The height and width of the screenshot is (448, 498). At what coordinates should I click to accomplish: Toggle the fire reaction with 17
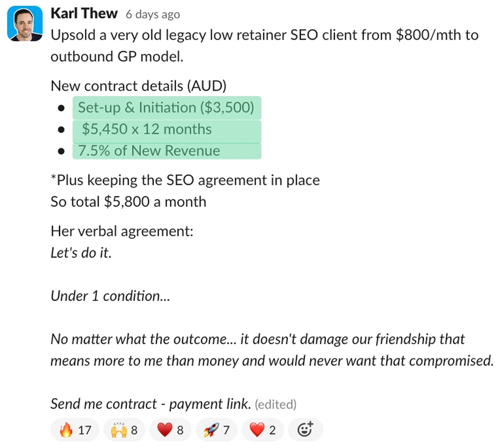pos(76,430)
